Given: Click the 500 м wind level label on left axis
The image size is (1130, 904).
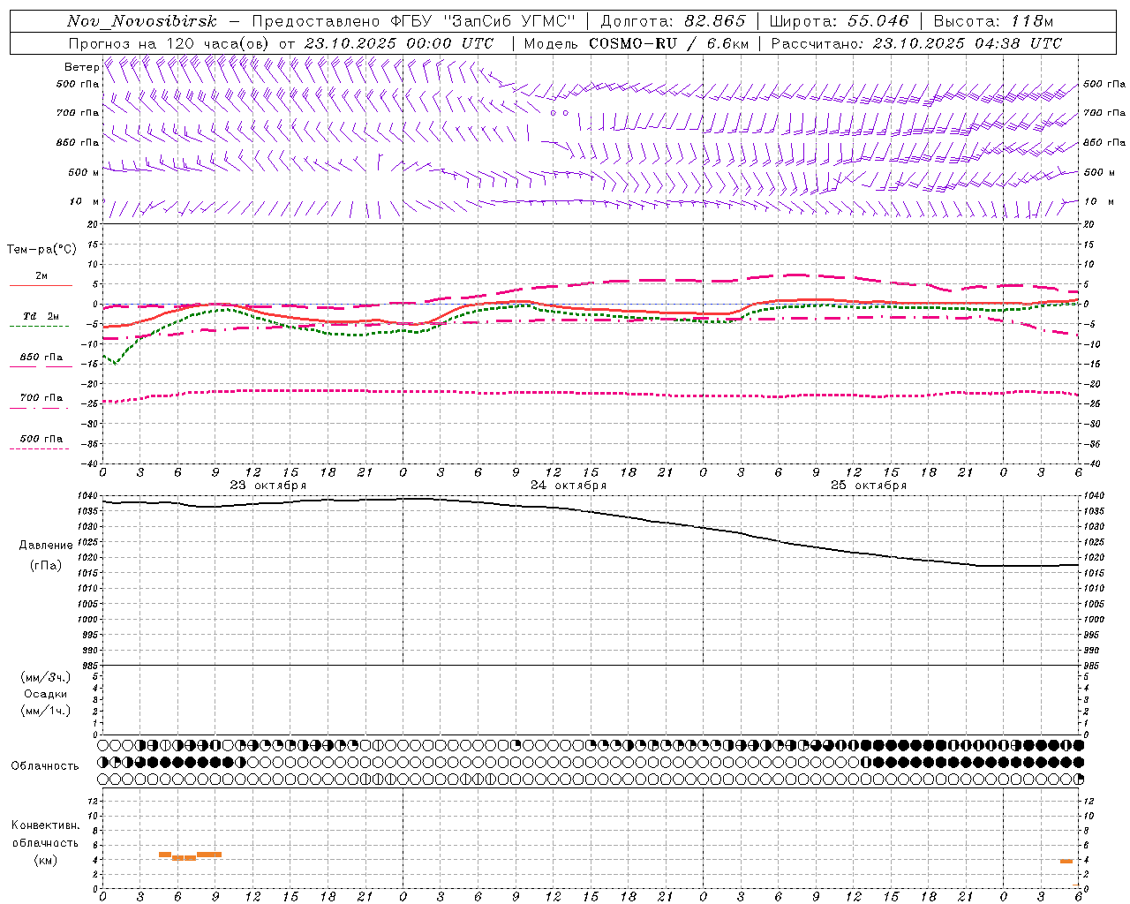Looking at the screenshot, I should pos(84,172).
